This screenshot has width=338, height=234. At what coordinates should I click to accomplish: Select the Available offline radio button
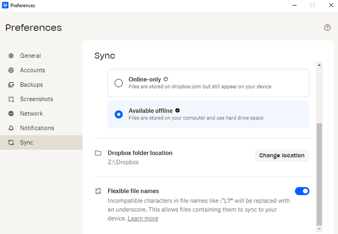point(119,114)
